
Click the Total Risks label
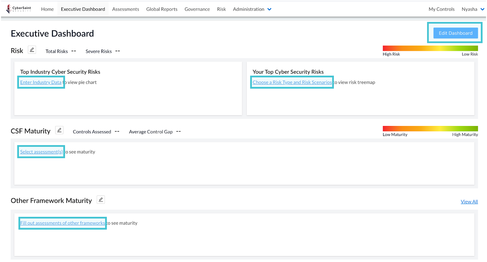click(x=57, y=51)
